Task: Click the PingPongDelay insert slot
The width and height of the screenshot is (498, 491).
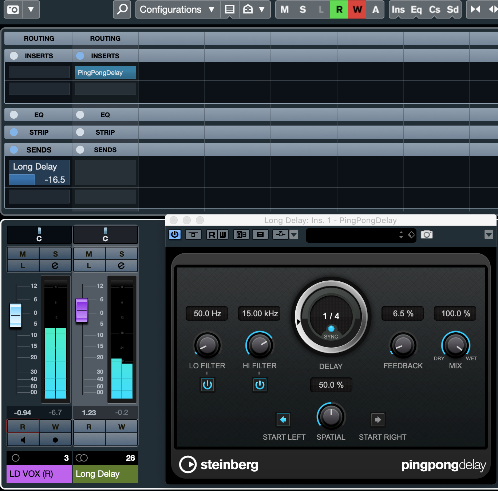Action: [105, 72]
